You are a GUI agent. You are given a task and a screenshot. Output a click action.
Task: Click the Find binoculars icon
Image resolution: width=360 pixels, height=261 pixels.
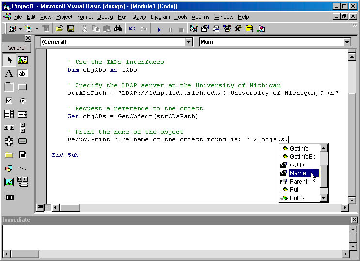(x=117, y=29)
